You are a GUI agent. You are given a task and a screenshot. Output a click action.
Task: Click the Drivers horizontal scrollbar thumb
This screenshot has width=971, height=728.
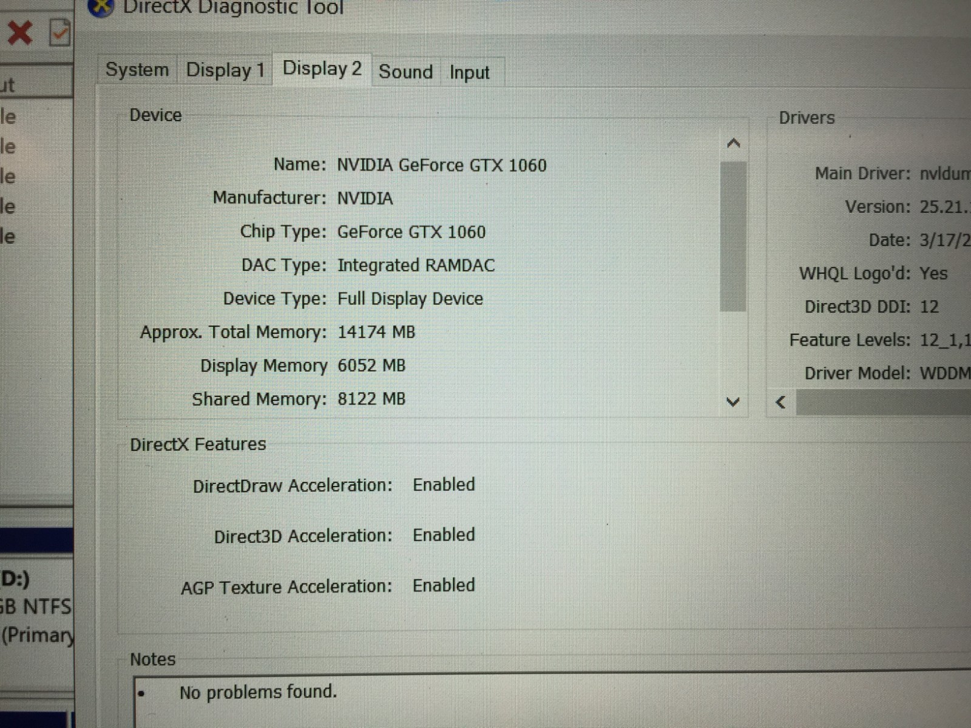tap(884, 403)
